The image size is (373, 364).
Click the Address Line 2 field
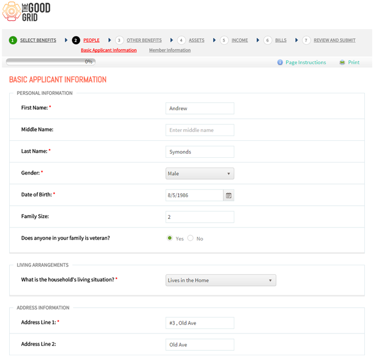click(200, 345)
